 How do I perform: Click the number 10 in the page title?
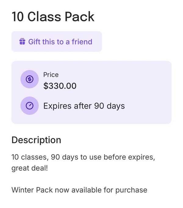(18, 17)
